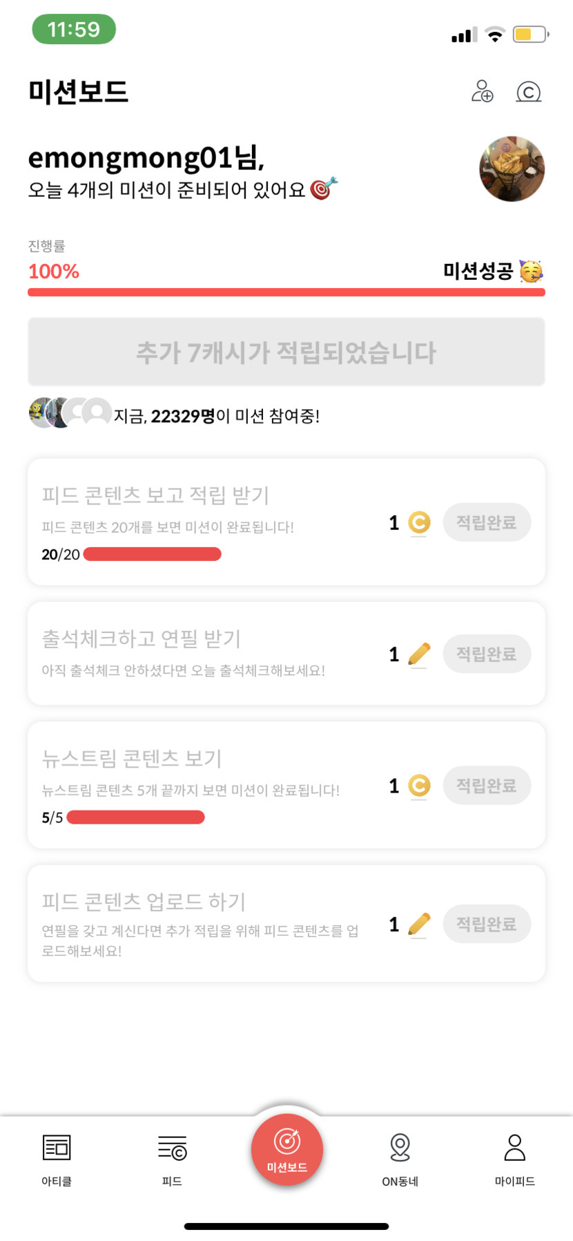
Task: Tap the coin icon on newstream mission
Action: [x=419, y=786]
